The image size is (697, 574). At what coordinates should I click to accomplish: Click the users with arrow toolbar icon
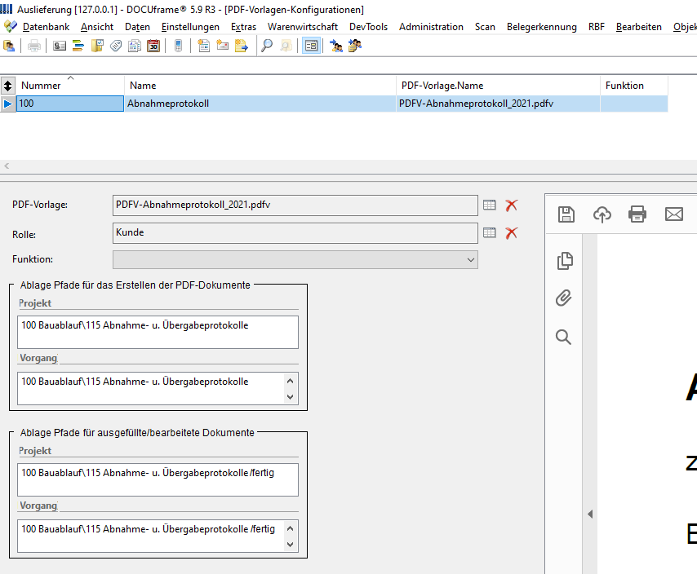click(x=336, y=46)
